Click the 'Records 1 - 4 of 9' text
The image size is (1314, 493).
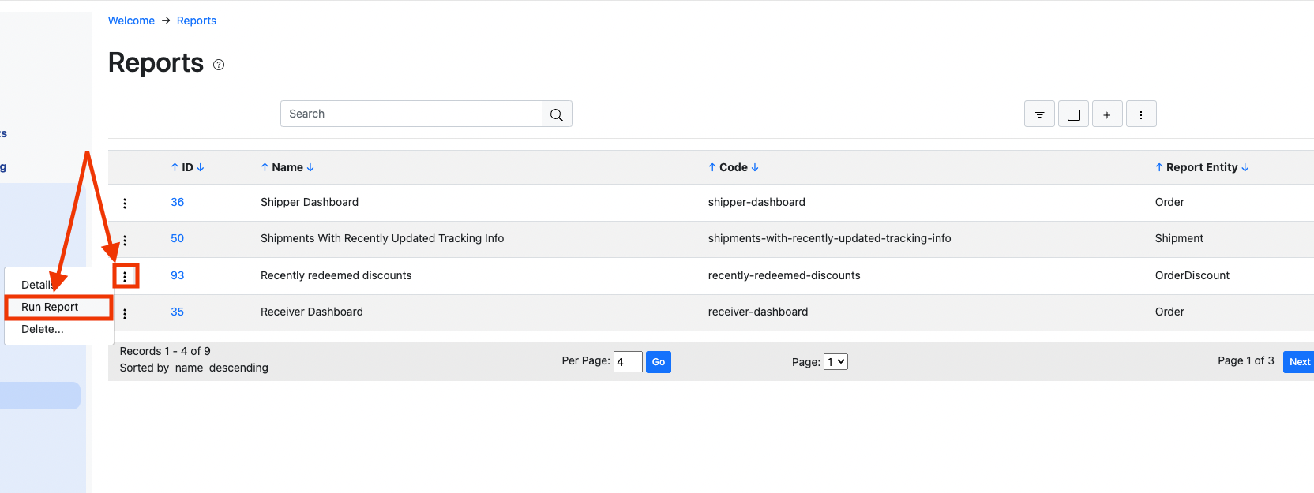(x=165, y=351)
